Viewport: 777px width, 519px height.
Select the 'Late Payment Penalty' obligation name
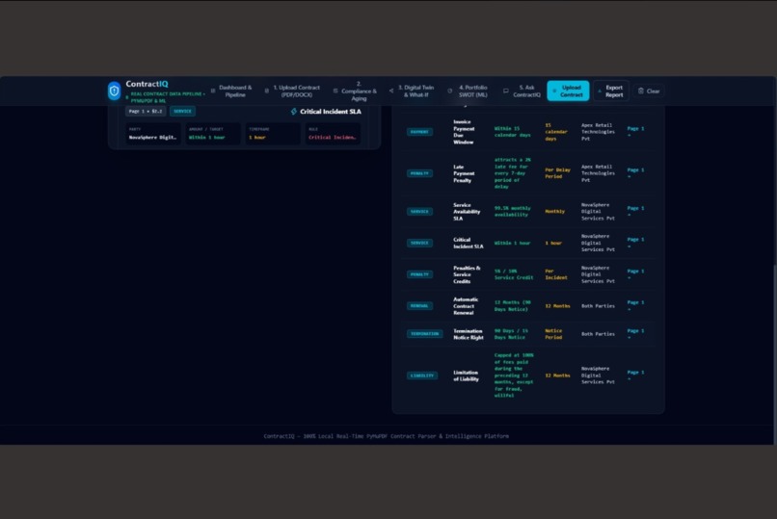(464, 173)
